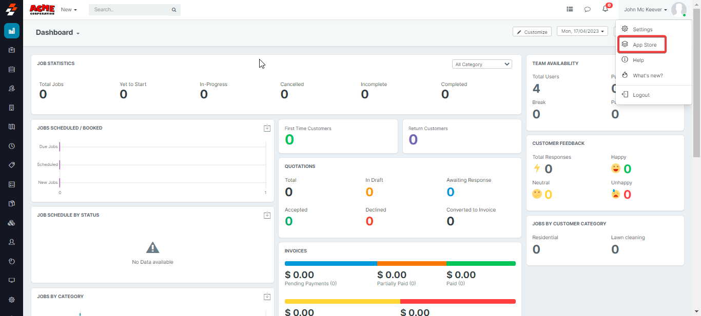The height and width of the screenshot is (316, 701).
Task: Choose Logout from the user menu
Action: point(641,95)
